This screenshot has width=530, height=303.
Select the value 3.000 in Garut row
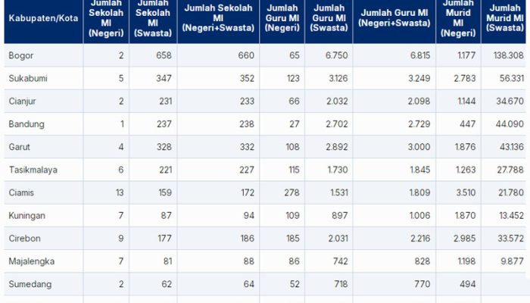point(419,147)
